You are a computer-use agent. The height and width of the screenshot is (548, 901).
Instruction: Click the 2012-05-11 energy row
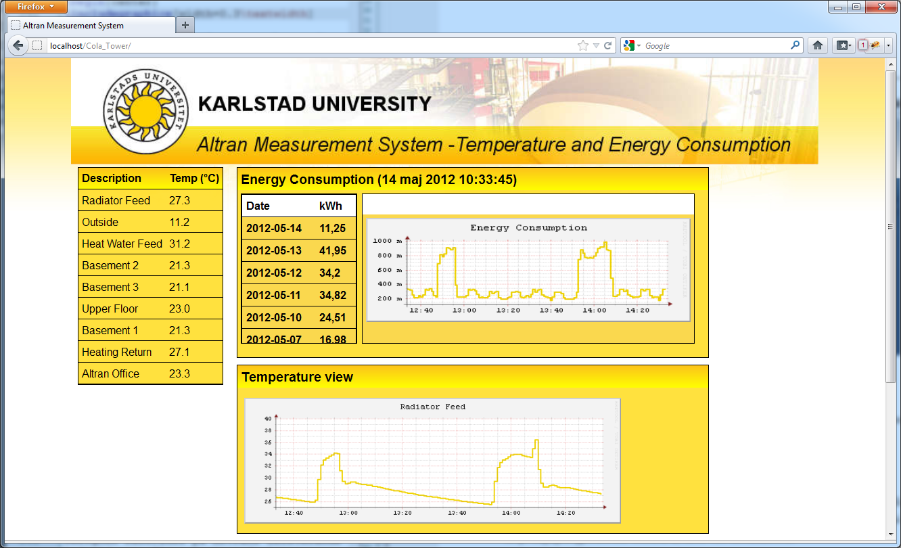pos(299,295)
